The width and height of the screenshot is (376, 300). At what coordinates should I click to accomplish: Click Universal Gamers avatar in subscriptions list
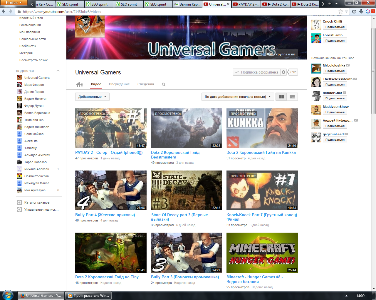(19, 78)
